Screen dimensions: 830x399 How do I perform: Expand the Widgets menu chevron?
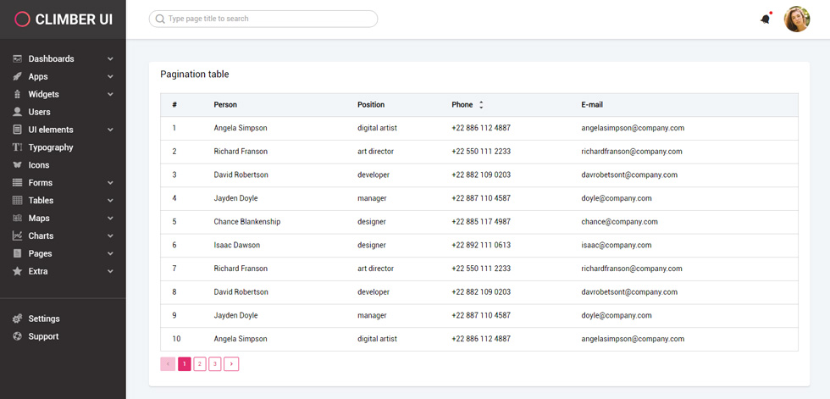[x=110, y=94]
